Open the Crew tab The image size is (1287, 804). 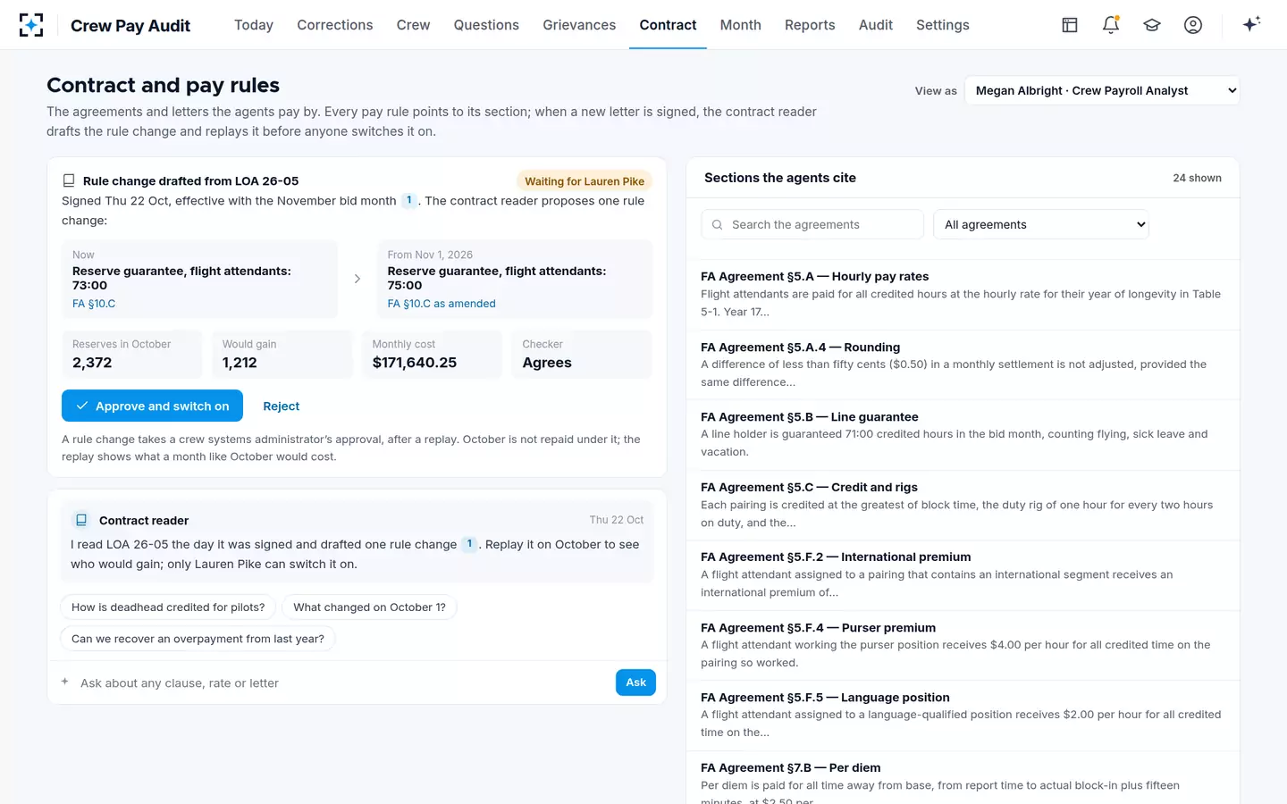point(413,25)
